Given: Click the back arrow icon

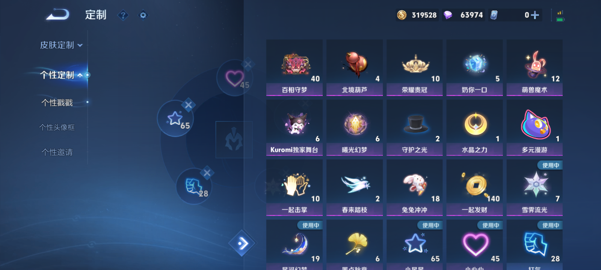Looking at the screenshot, I should [58, 15].
